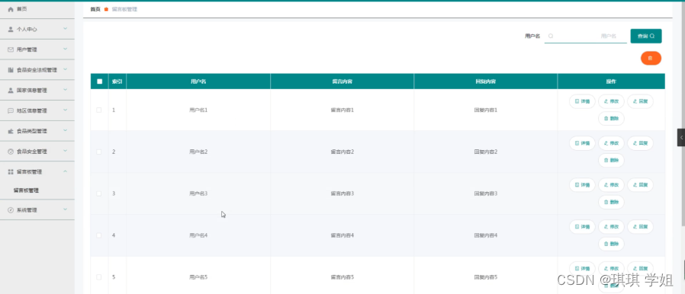Open the 个人中心 menu label
Screen dimensions: 685x294
(27, 29)
